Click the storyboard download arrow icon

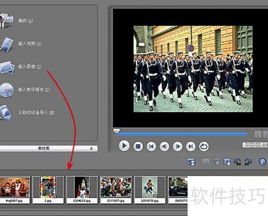227,162
